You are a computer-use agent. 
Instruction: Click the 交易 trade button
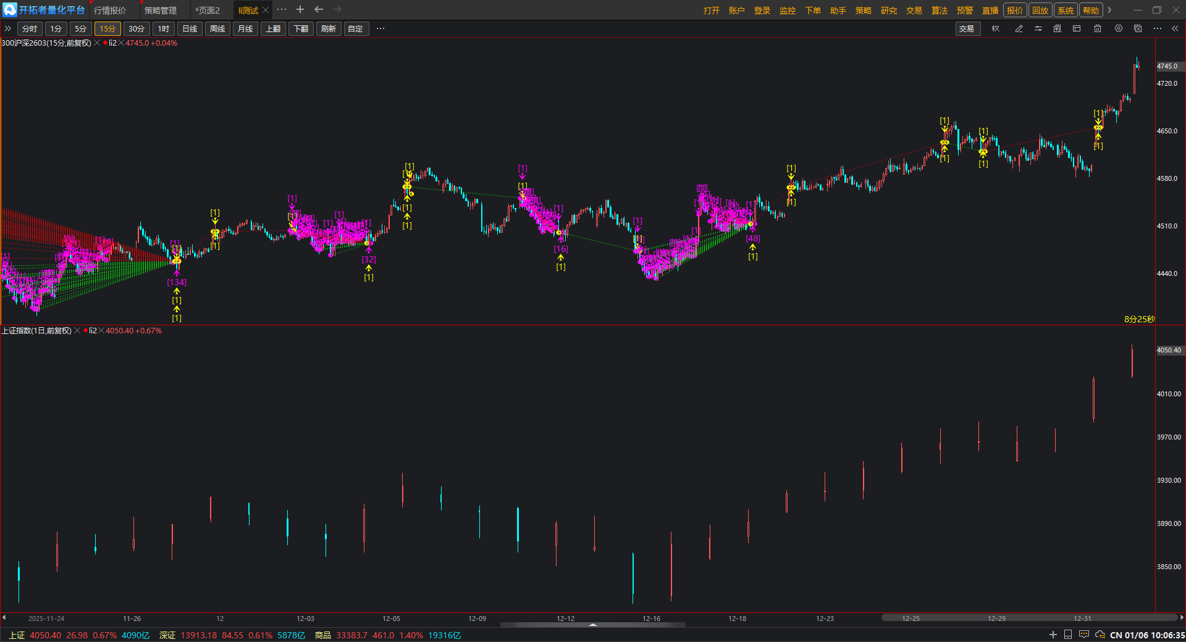[967, 29]
